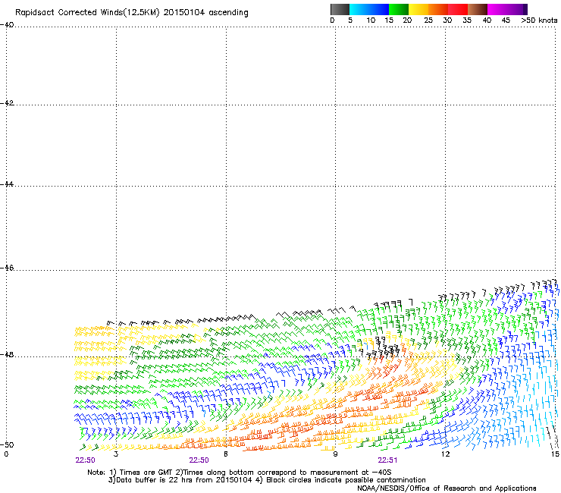
Task: Click the red 30-35 knots legend color block
Action: pos(458,9)
